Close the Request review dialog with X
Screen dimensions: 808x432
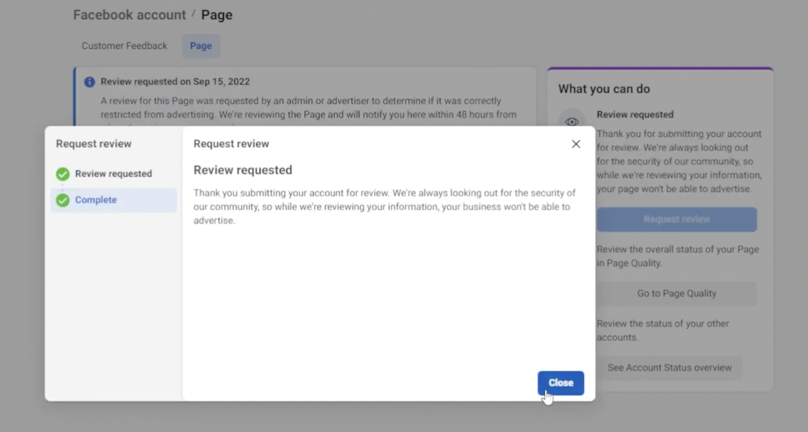[x=576, y=144]
